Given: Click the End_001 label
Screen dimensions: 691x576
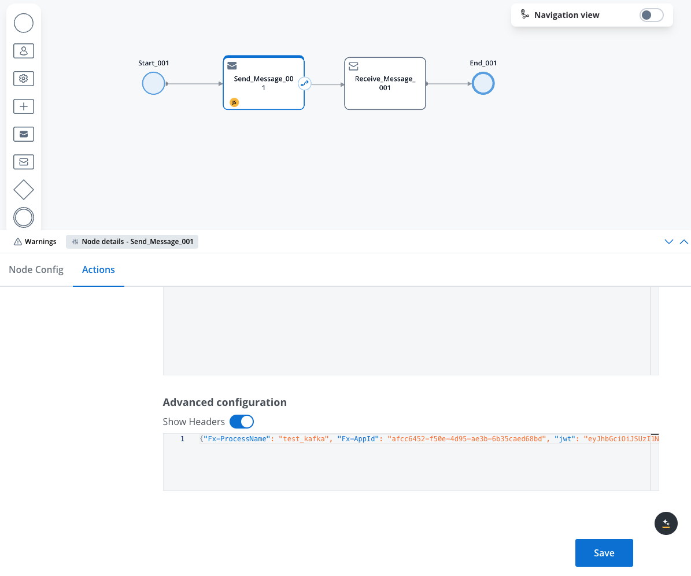Looking at the screenshot, I should tap(483, 63).
